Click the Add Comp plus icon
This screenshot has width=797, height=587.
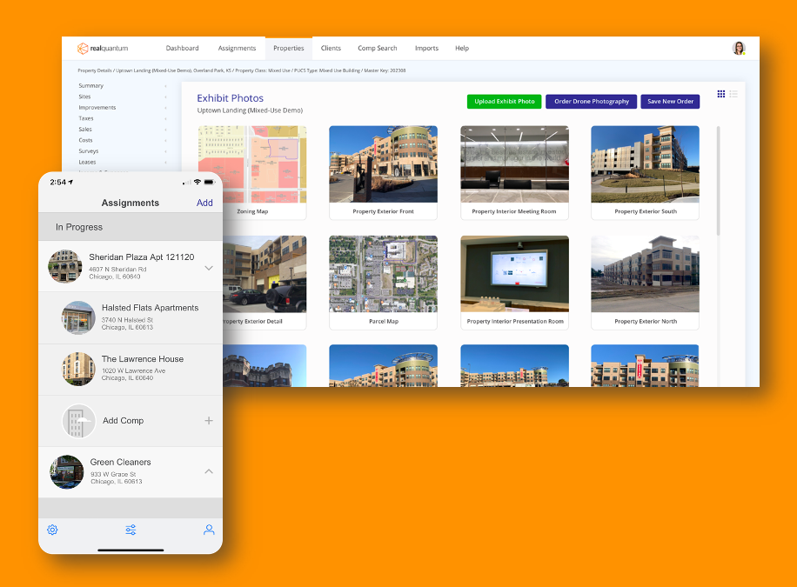pyautogui.click(x=208, y=420)
